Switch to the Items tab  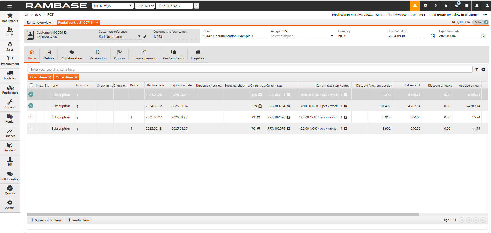click(x=32, y=55)
